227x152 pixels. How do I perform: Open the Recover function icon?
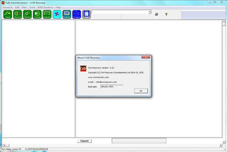[x=17, y=14]
